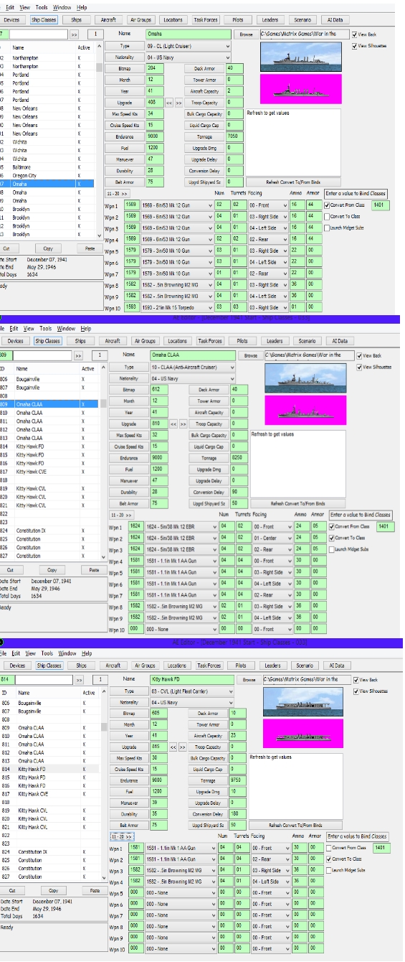The image size is (405, 962).
Task: Click the Maneuver field showing 39
Action: click(x=156, y=803)
